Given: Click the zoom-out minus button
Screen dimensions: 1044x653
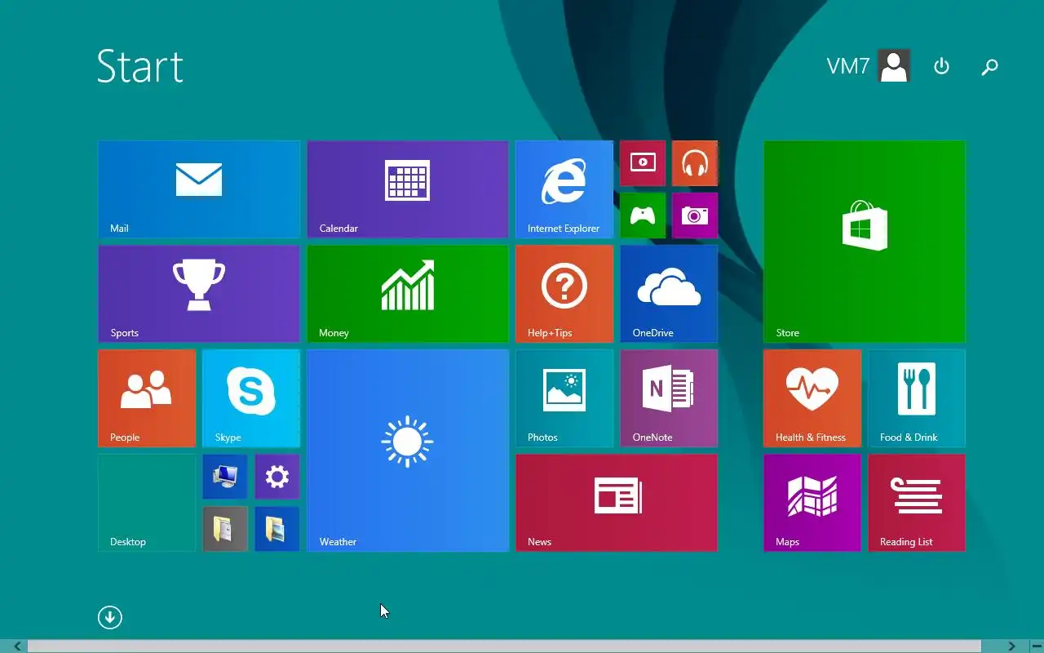Looking at the screenshot, I should (1036, 646).
